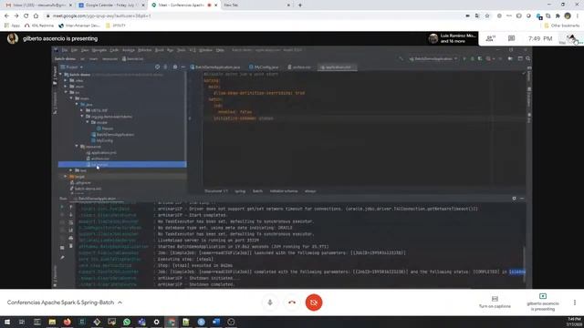The image size is (584, 328).
Task: Expand the target folder in the project tree
Action: pos(66,176)
